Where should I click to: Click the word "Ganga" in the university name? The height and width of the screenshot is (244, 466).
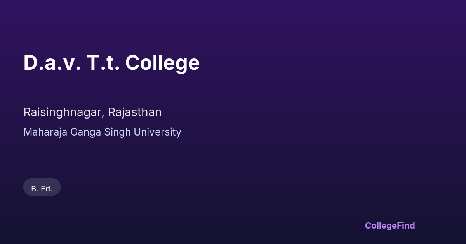(86, 132)
